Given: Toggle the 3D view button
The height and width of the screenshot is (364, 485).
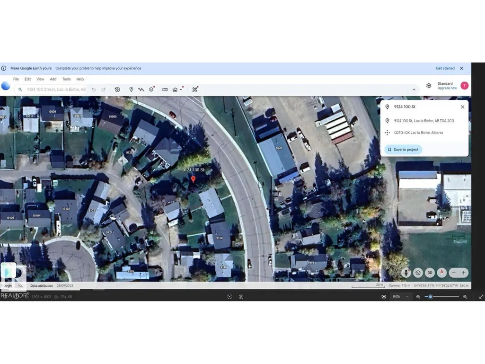Looking at the screenshot, I should coord(430,273).
